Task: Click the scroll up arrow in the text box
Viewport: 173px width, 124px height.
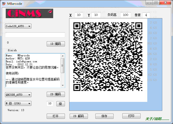Action: coord(63,56)
